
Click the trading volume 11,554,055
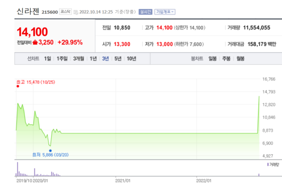click(x=257, y=28)
